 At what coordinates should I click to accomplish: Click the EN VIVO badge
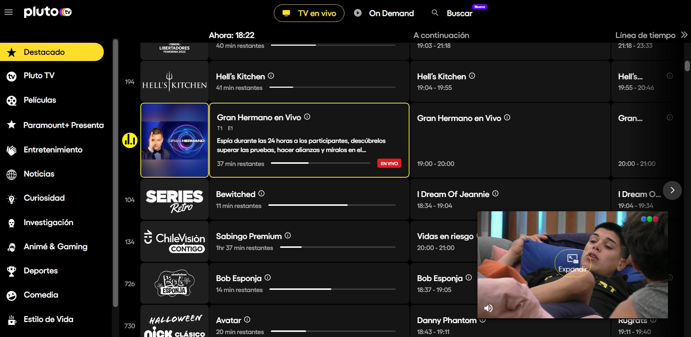click(x=389, y=163)
